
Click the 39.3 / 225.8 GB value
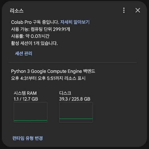pyautogui.click(x=75, y=99)
